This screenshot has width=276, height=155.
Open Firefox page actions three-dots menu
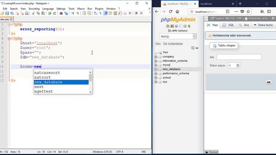tap(236, 12)
